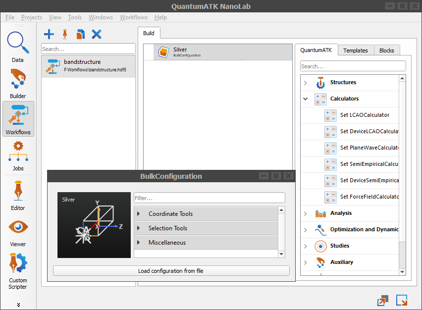The image size is (422, 310).
Task: Add Set LCAOCalculator block
Action: pos(350,115)
